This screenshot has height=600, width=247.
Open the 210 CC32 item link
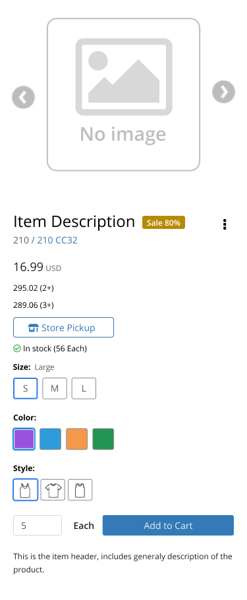57,240
